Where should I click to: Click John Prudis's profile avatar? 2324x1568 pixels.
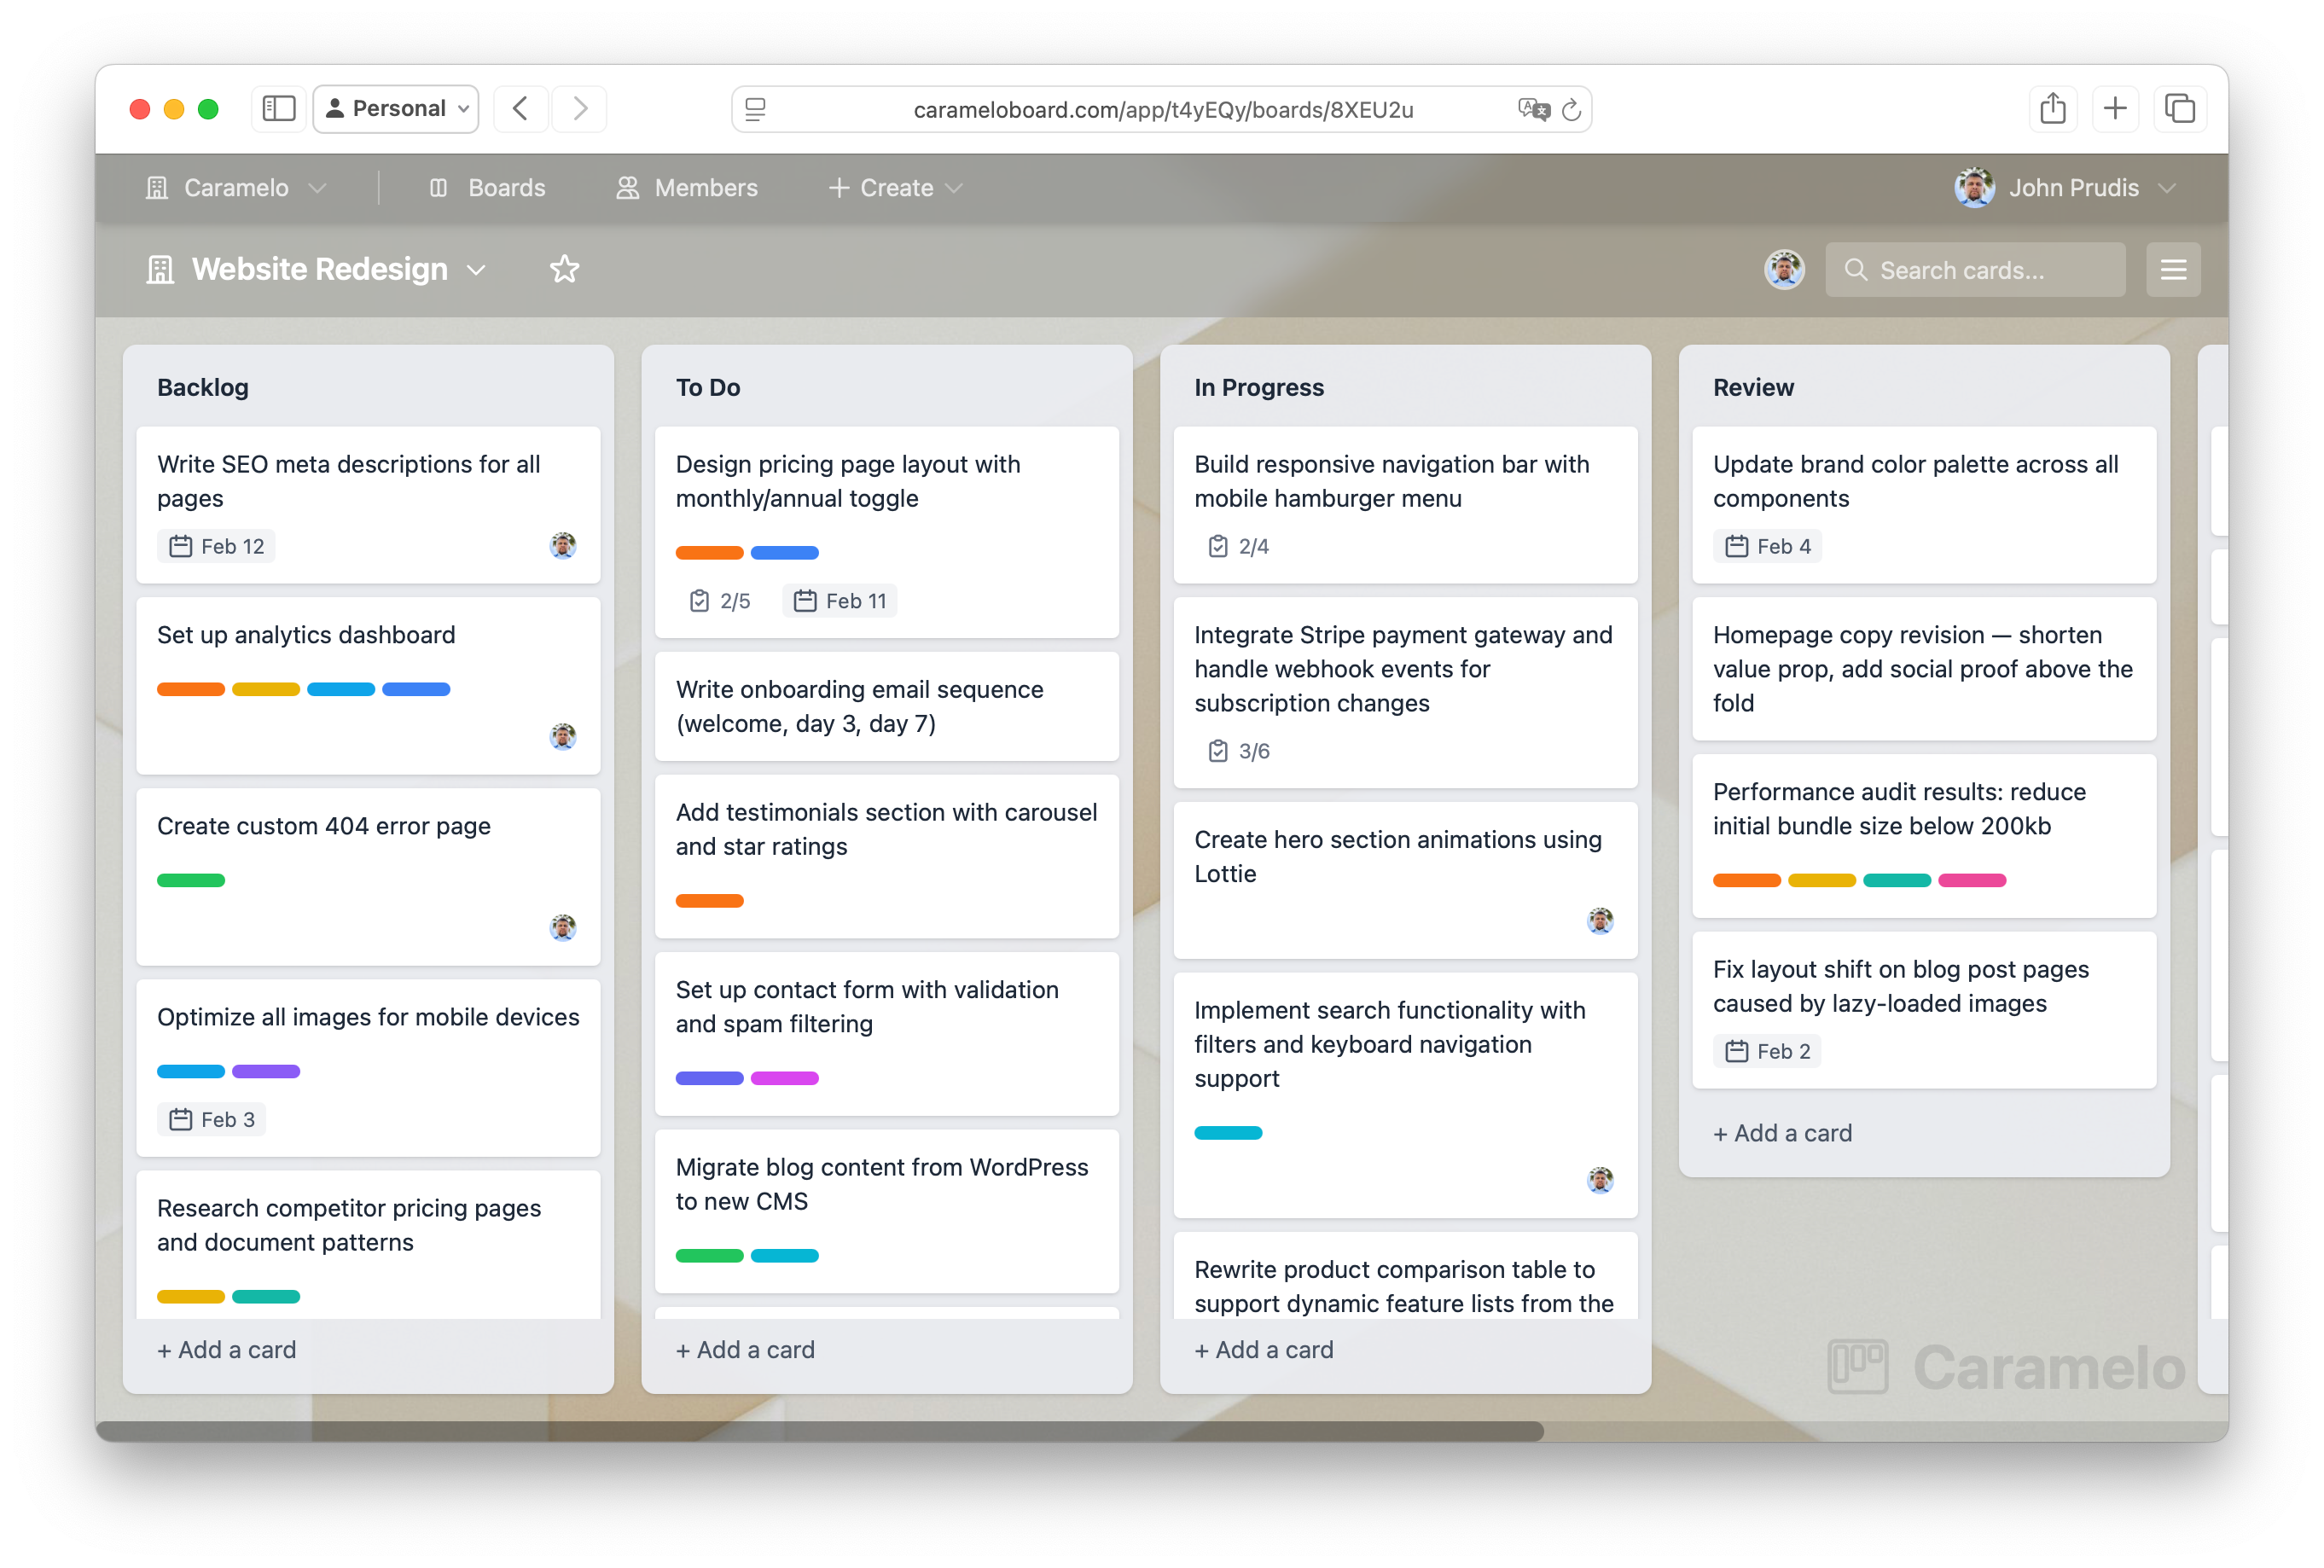(1974, 187)
